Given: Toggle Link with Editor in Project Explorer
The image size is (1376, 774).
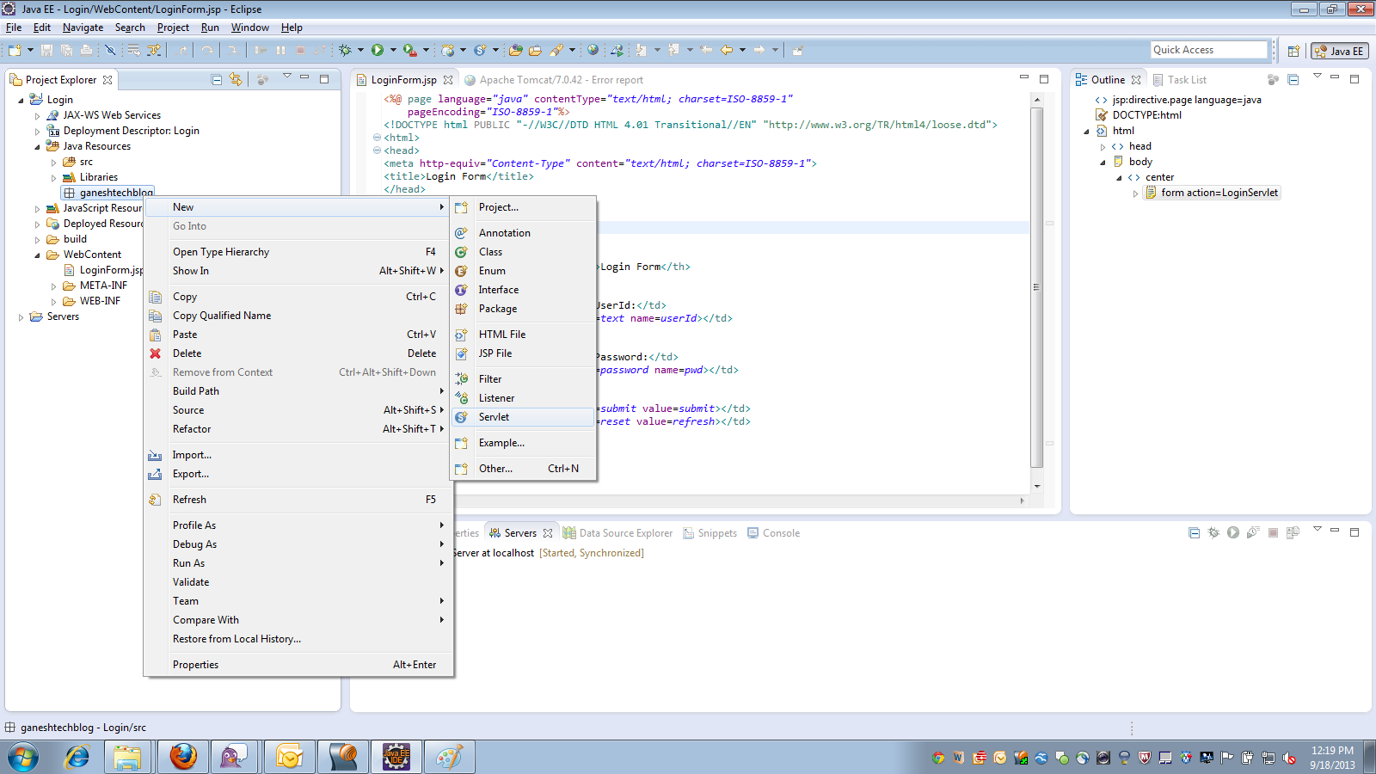Looking at the screenshot, I should (x=236, y=79).
